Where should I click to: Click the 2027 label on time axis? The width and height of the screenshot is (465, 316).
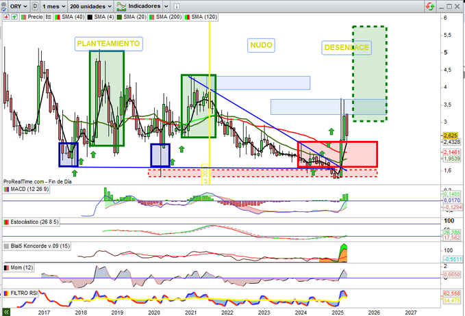pyautogui.click(x=410, y=313)
